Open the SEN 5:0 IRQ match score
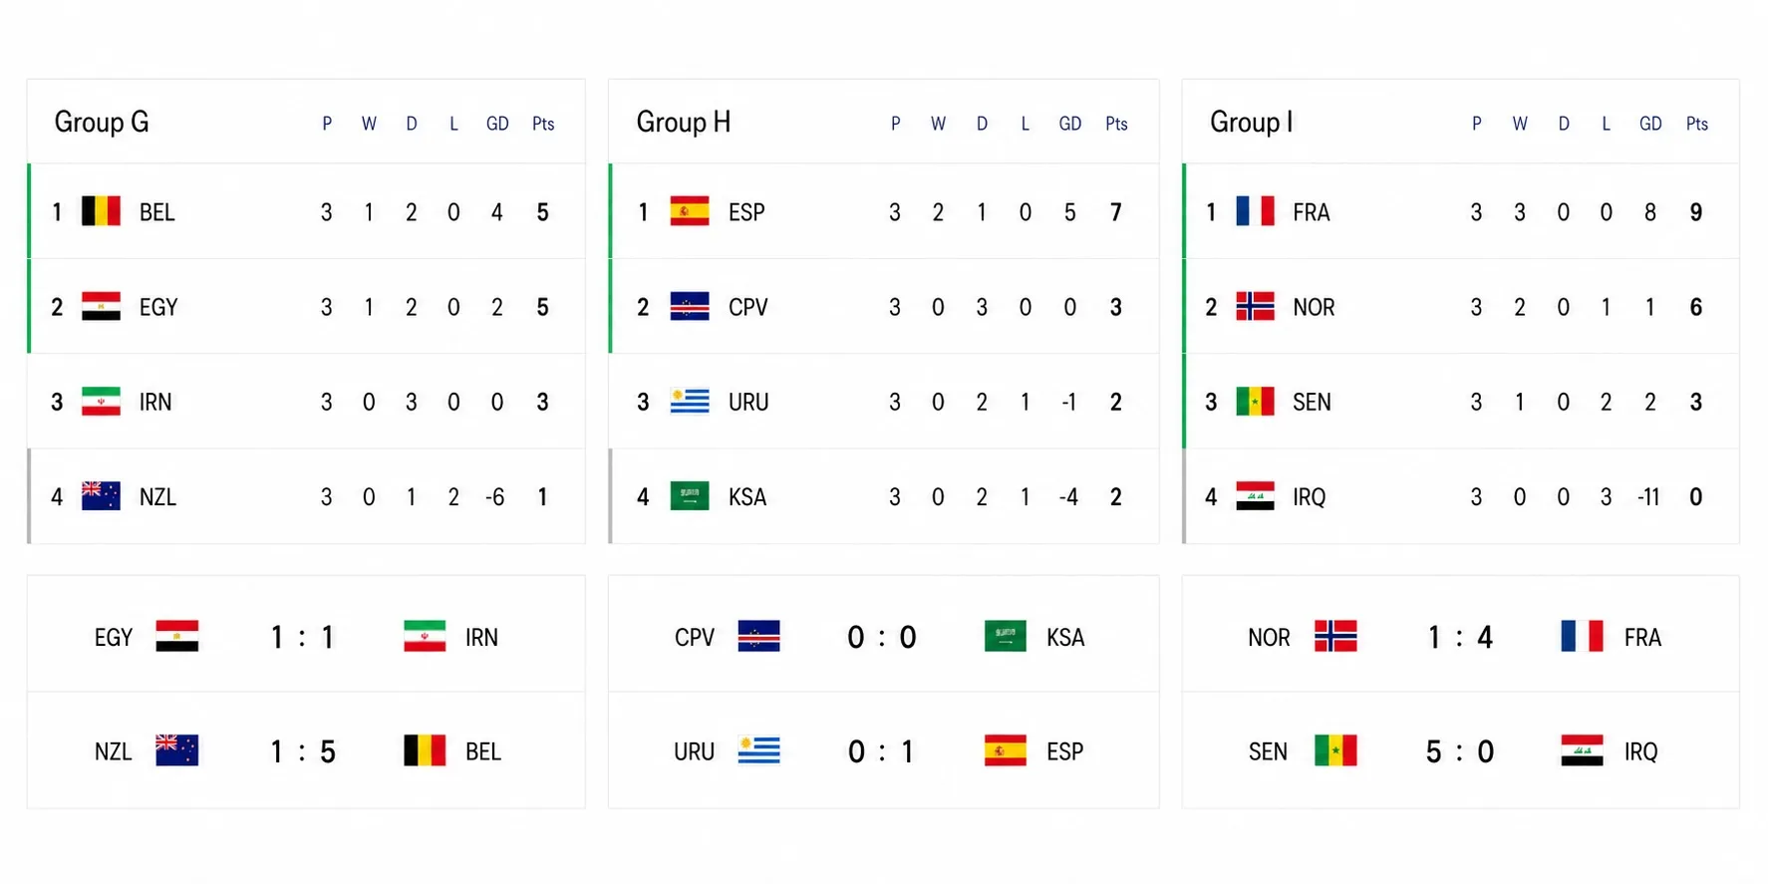The image size is (1768, 884). coord(1460,750)
